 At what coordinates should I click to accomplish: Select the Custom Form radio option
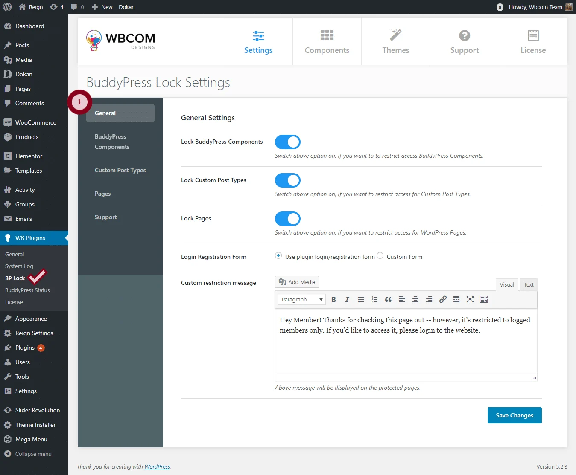coord(380,256)
